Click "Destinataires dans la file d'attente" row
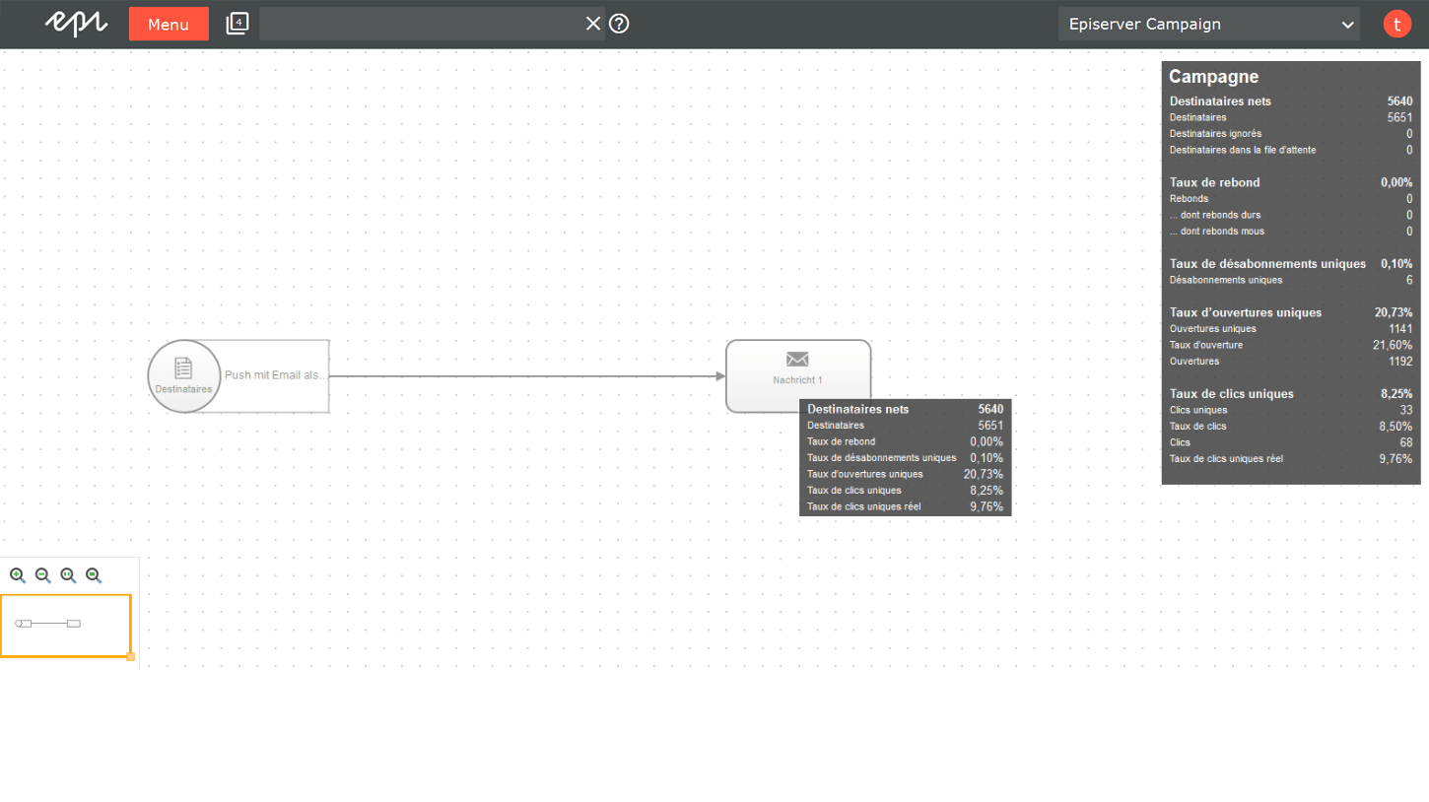Viewport: 1429px width, 802px height. pyautogui.click(x=1291, y=150)
